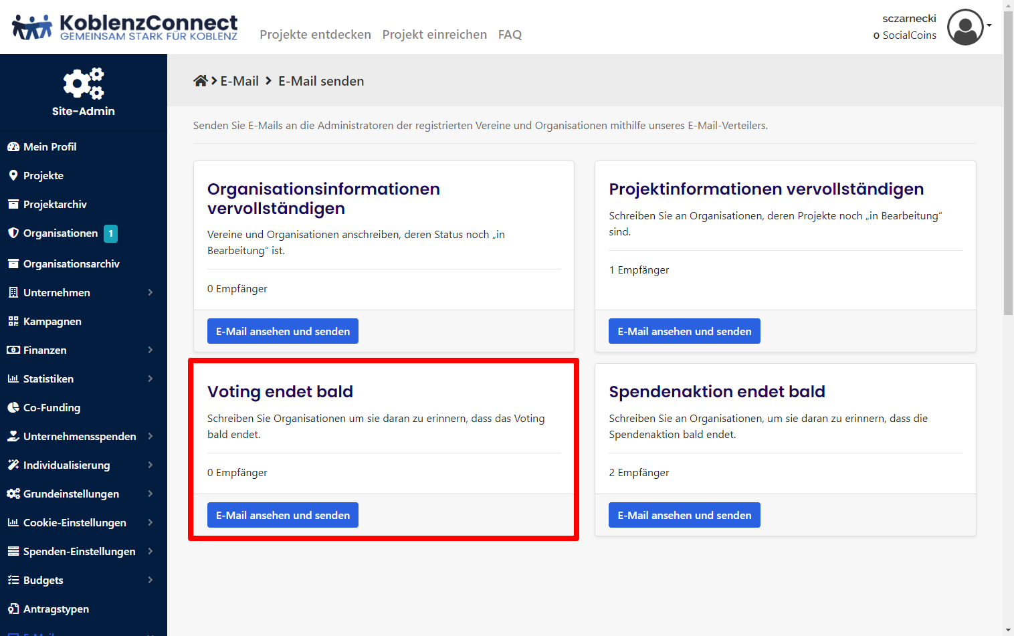Open Organisationen via the shield icon
The height and width of the screenshot is (636, 1014).
(13, 233)
